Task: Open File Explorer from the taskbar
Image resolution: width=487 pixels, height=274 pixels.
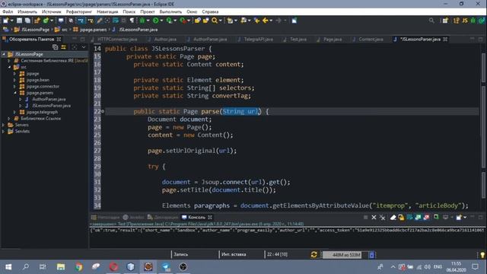Action: 61,267
